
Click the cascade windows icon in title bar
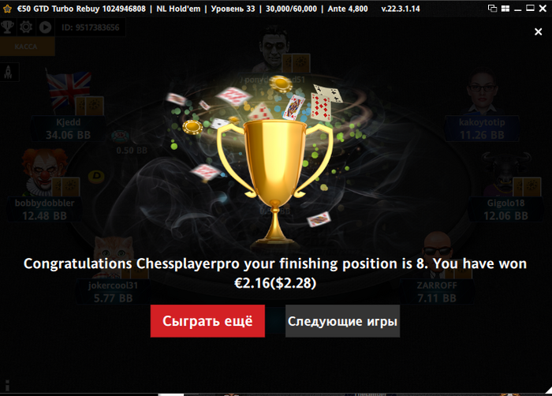point(493,9)
